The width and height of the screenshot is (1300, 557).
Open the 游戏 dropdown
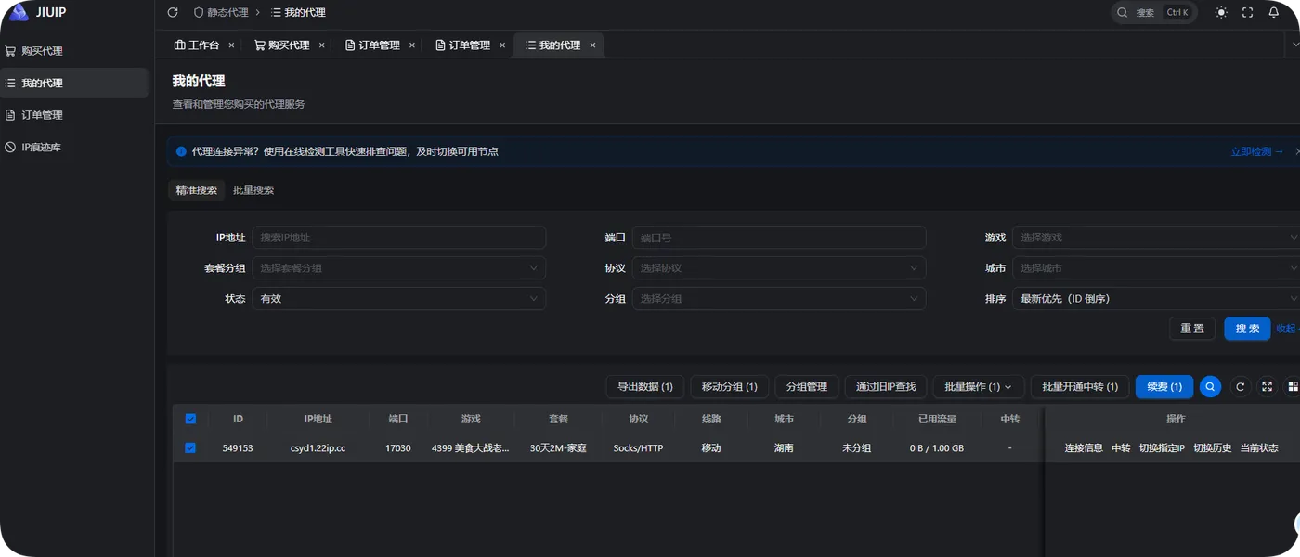(x=1156, y=238)
